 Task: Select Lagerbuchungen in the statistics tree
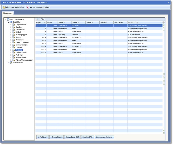pos(22,42)
